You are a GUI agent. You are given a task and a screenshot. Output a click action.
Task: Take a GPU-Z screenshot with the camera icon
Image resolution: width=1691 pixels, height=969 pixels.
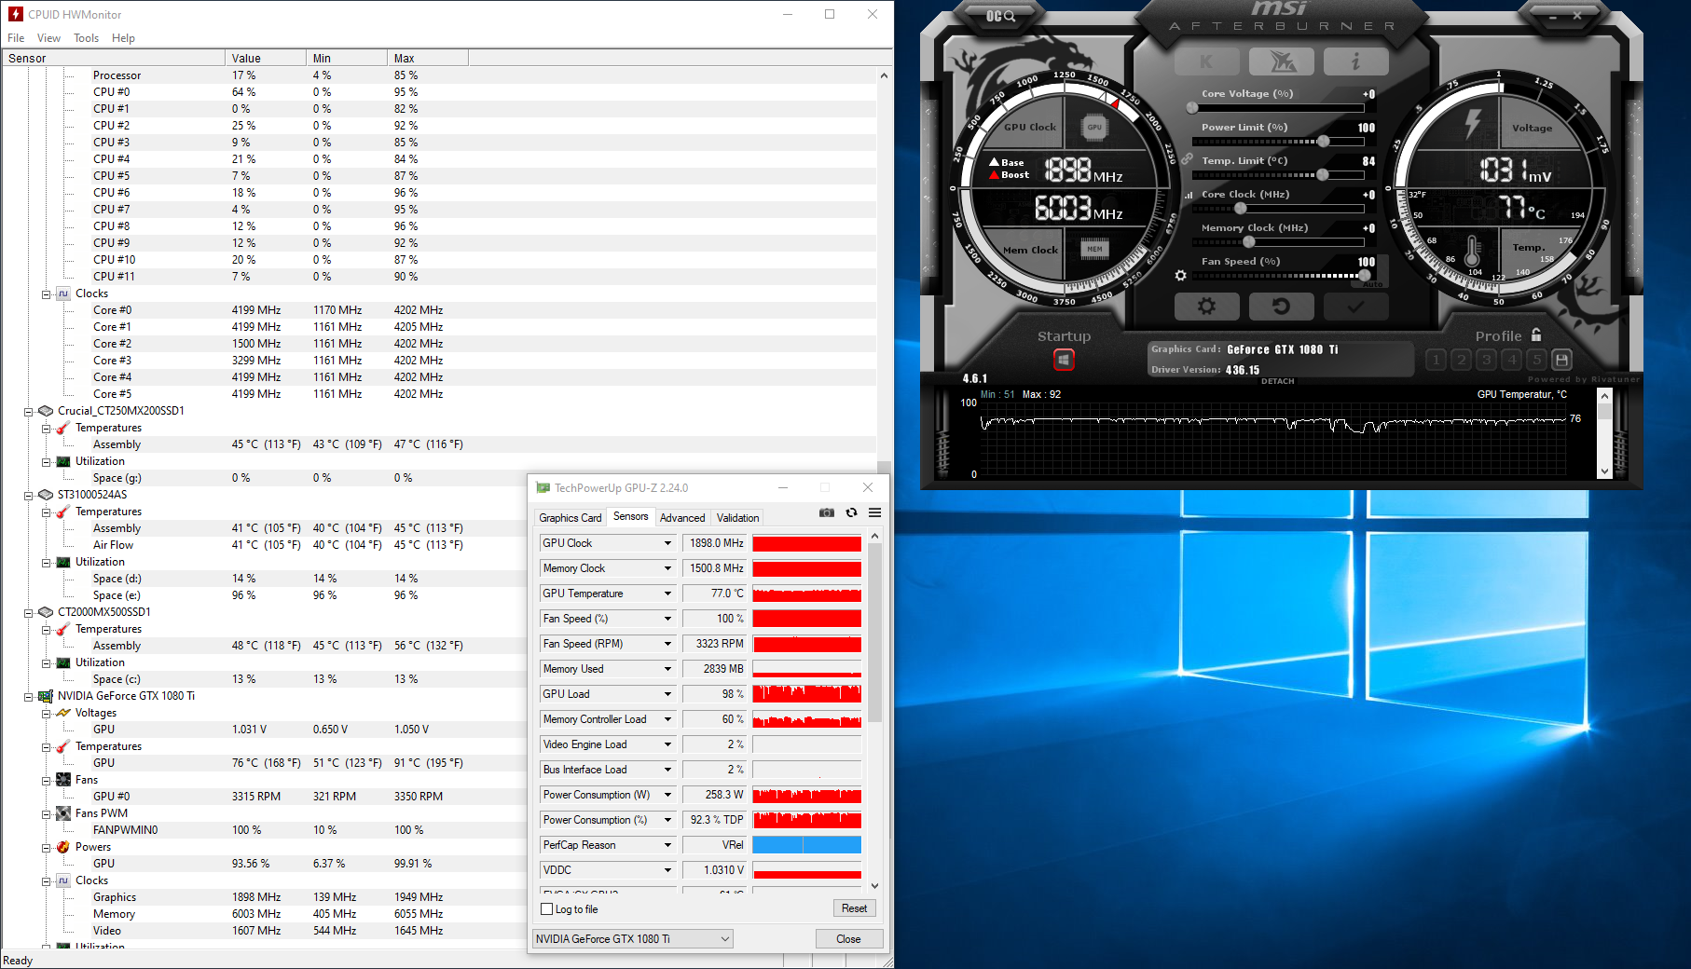pyautogui.click(x=827, y=512)
